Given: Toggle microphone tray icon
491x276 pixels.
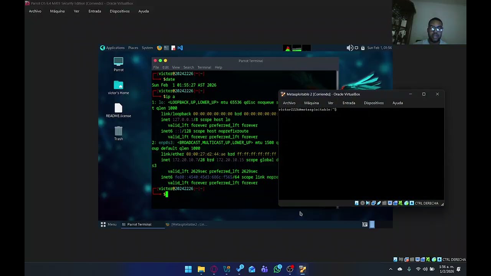Looking at the screenshot, I should point(409,269).
